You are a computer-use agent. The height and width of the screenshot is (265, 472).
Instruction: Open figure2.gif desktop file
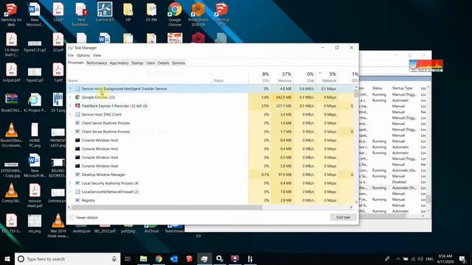(x=35, y=74)
